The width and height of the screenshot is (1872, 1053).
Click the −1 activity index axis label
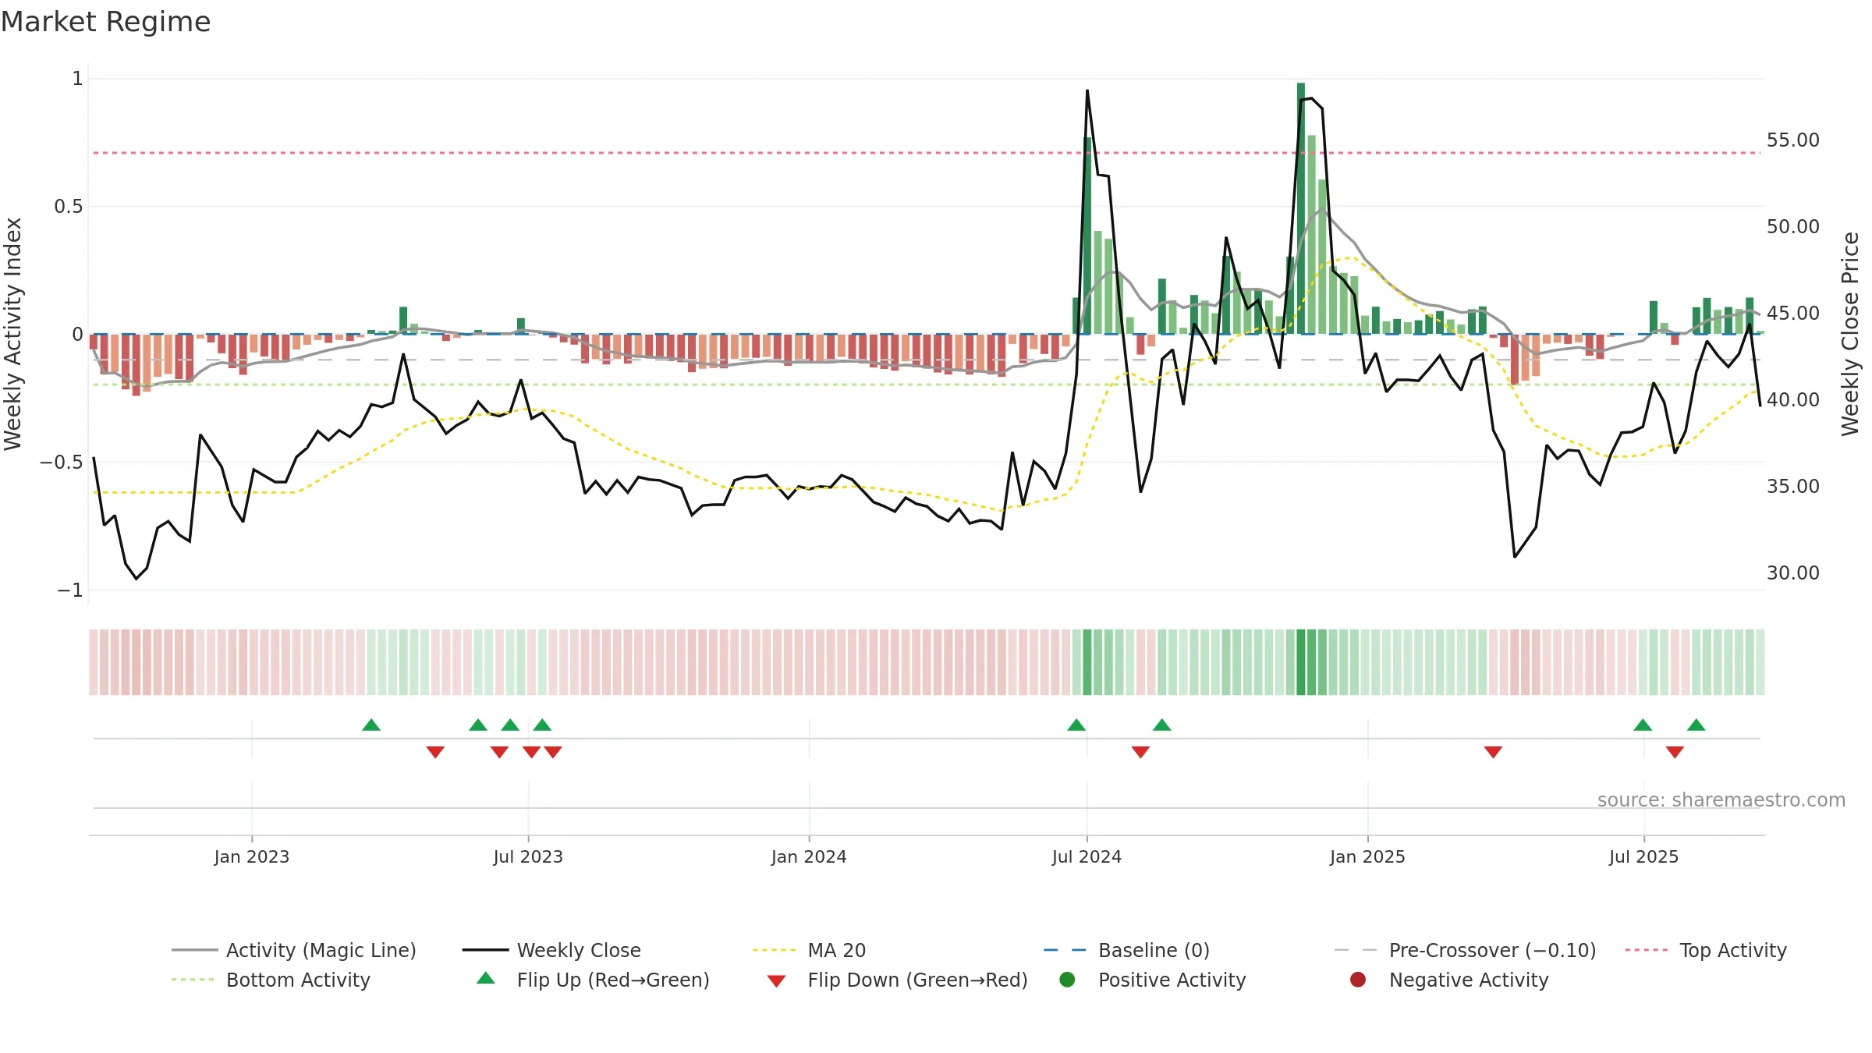[x=70, y=590]
